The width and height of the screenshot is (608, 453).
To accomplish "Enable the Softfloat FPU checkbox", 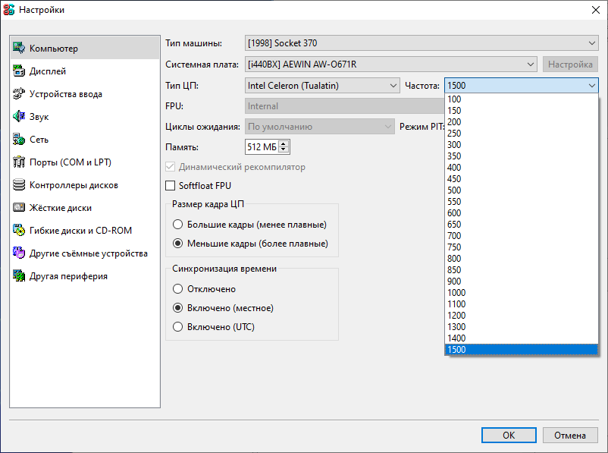I will [x=171, y=185].
